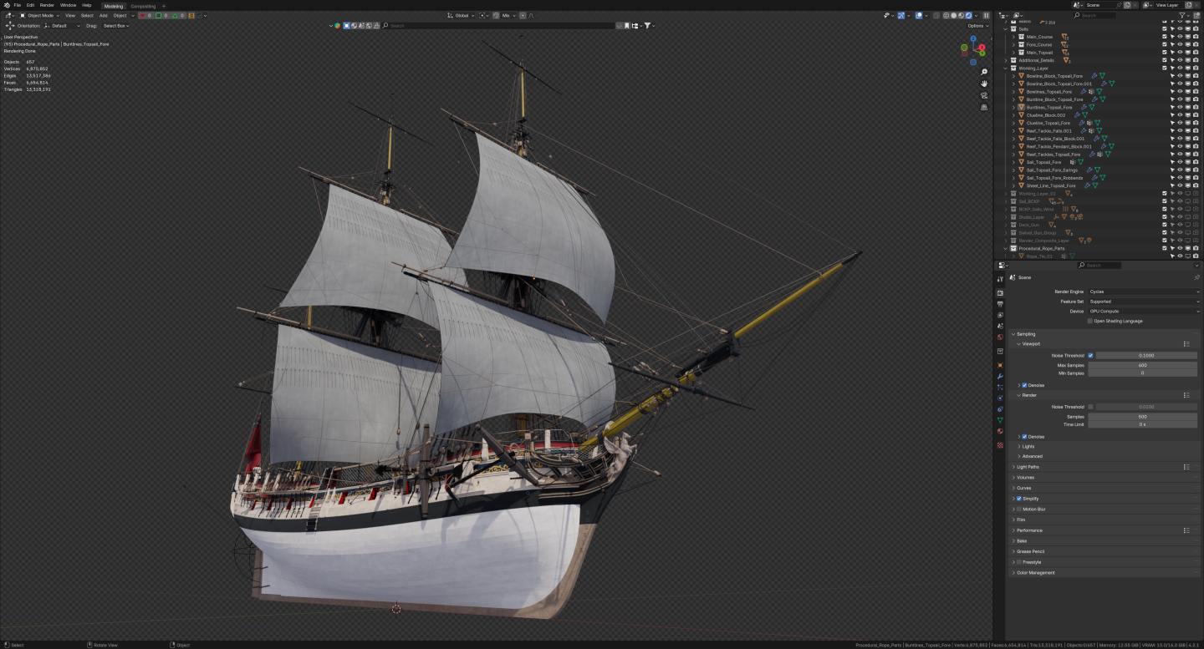Open the Render Engine Cycles dropdown

tap(1144, 292)
